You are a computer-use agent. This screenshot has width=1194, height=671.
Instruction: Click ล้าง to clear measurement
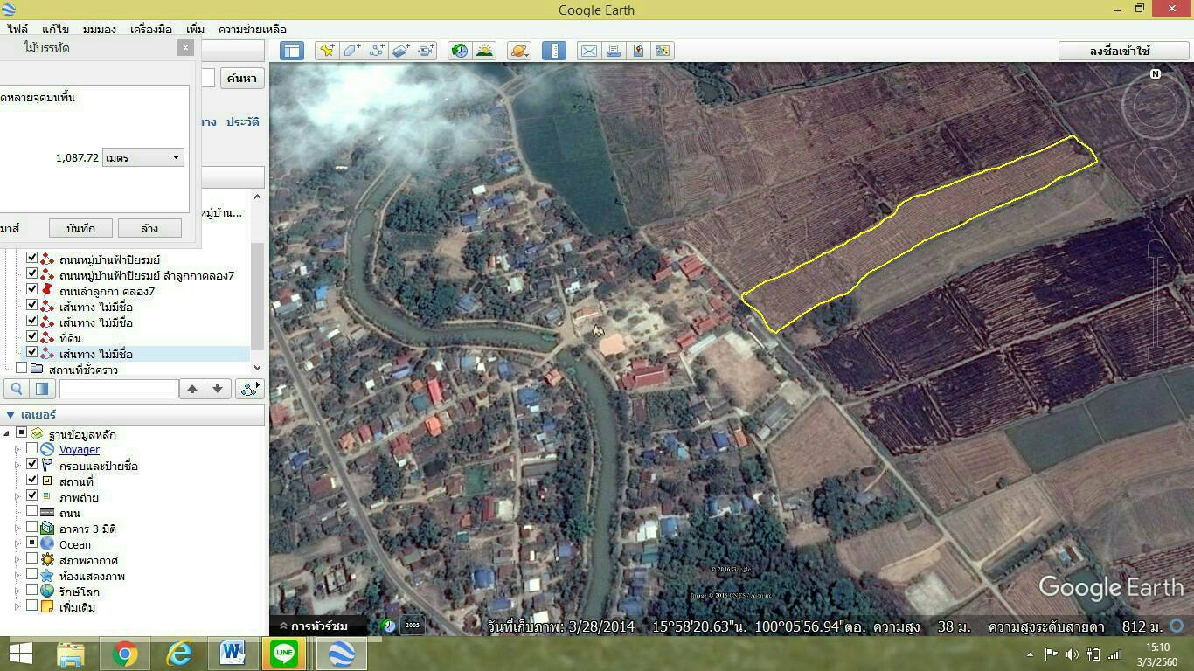coord(149,228)
